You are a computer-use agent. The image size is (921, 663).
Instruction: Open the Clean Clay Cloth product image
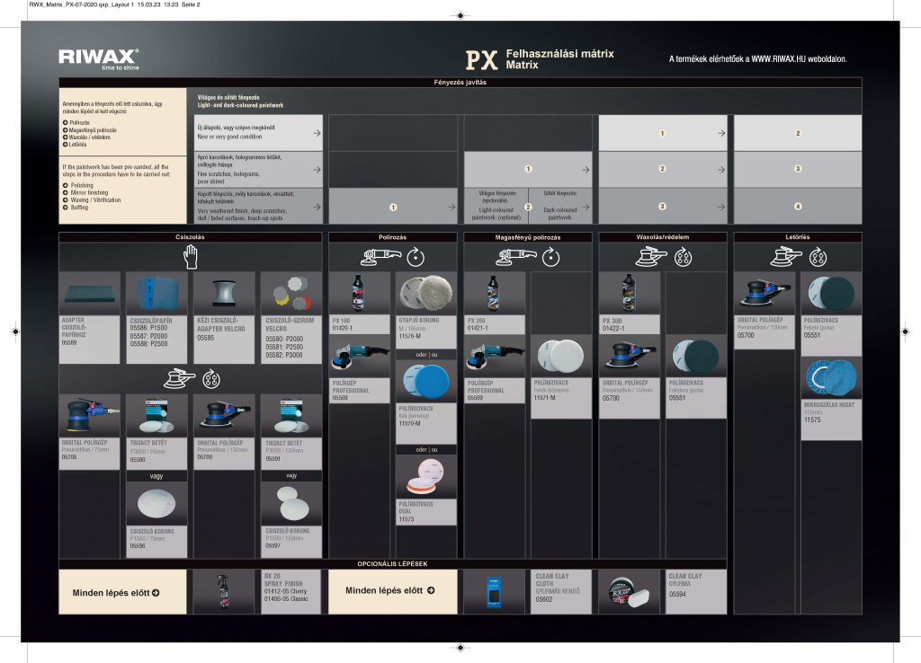495,592
